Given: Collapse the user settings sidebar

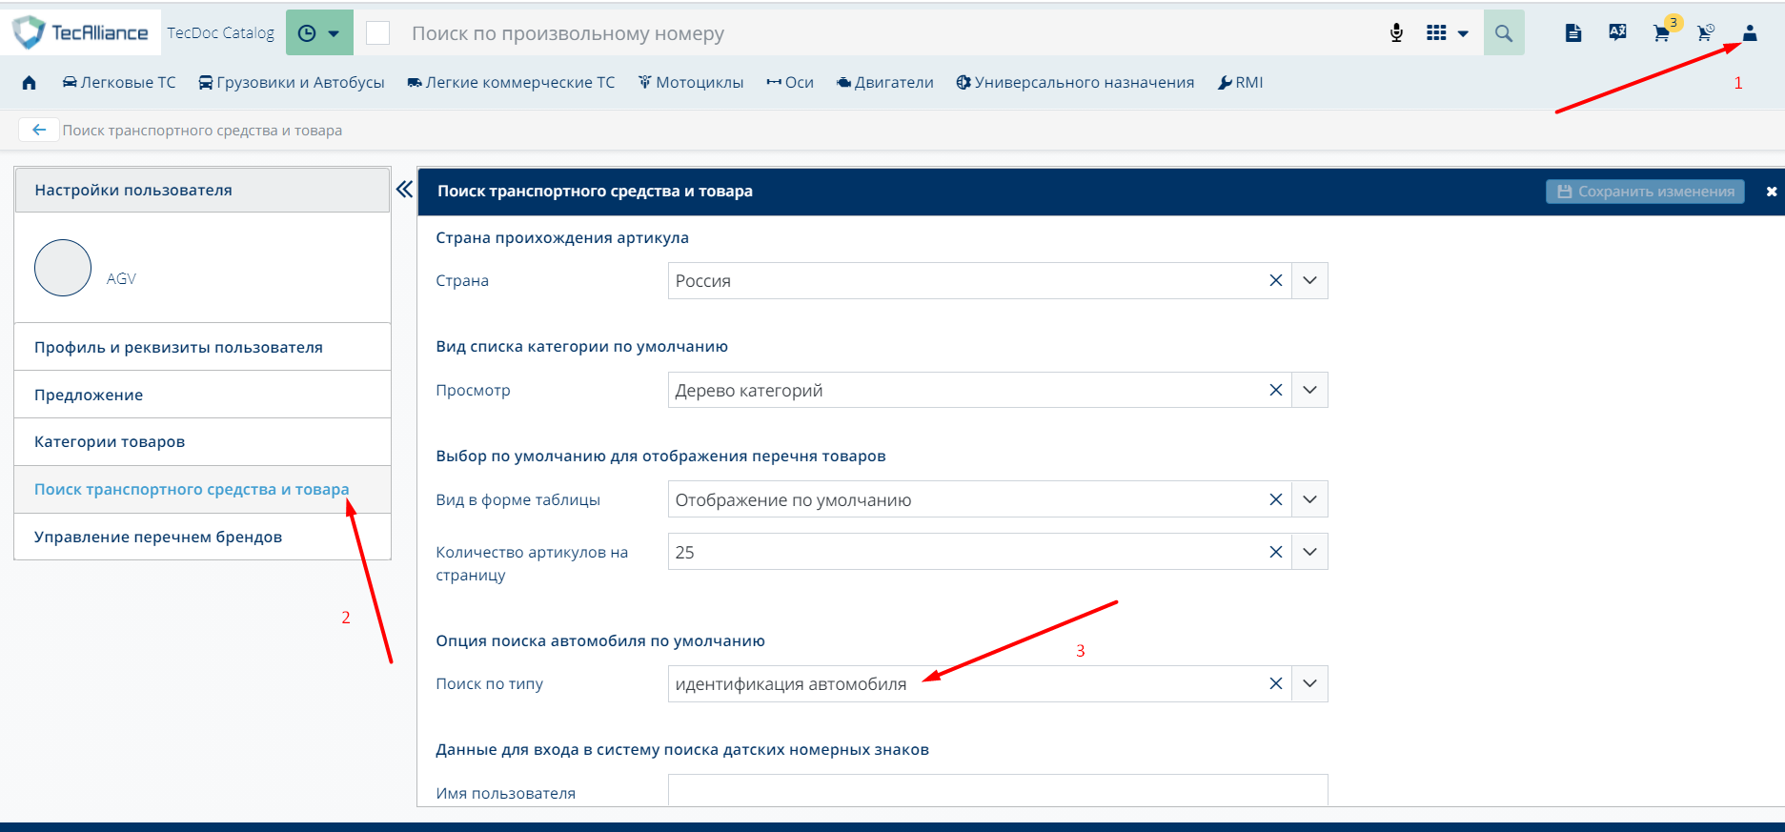Looking at the screenshot, I should 404,190.
